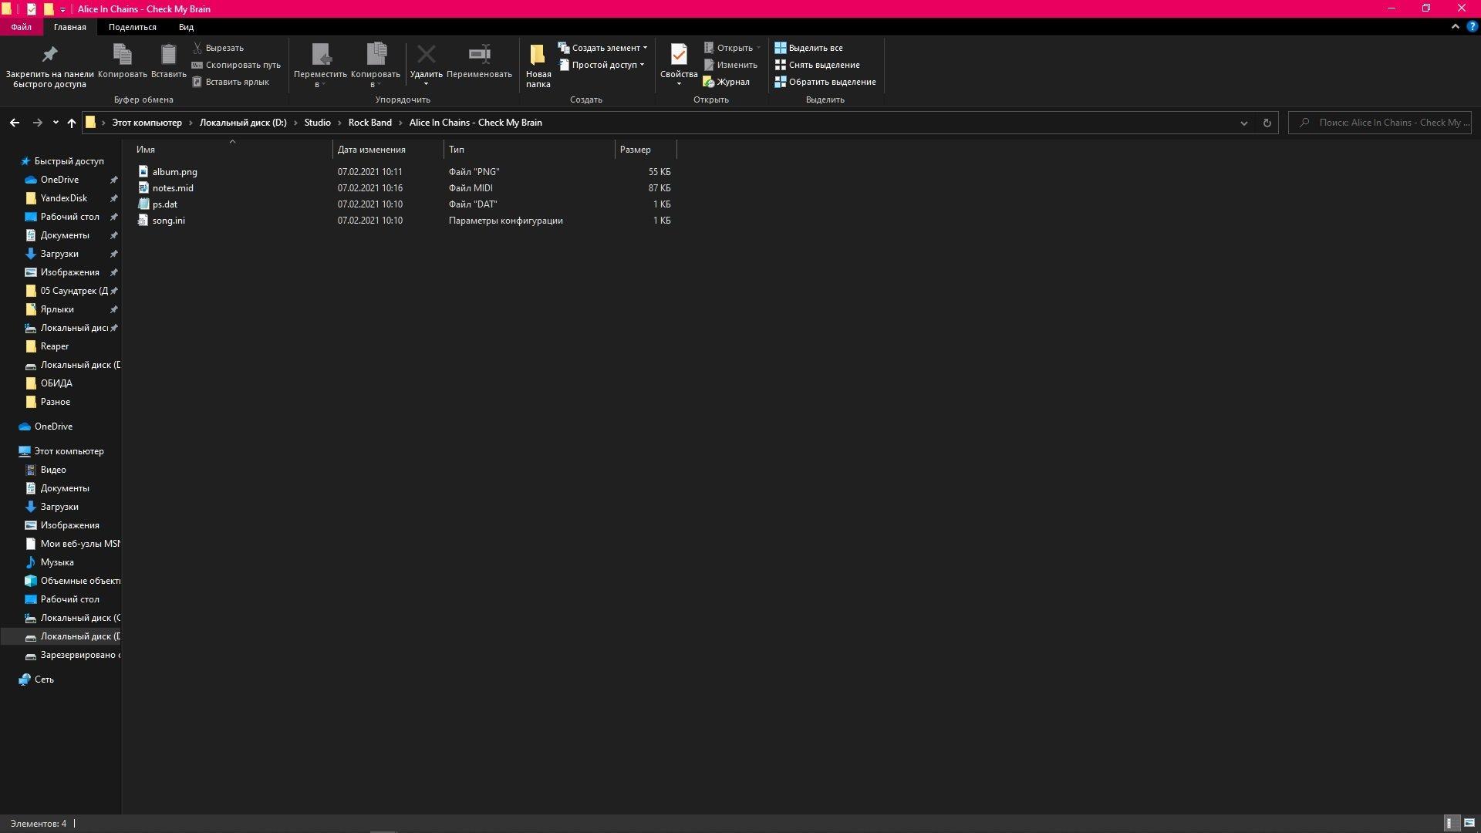
Task: Click the search box for this folder
Action: 1380,123
